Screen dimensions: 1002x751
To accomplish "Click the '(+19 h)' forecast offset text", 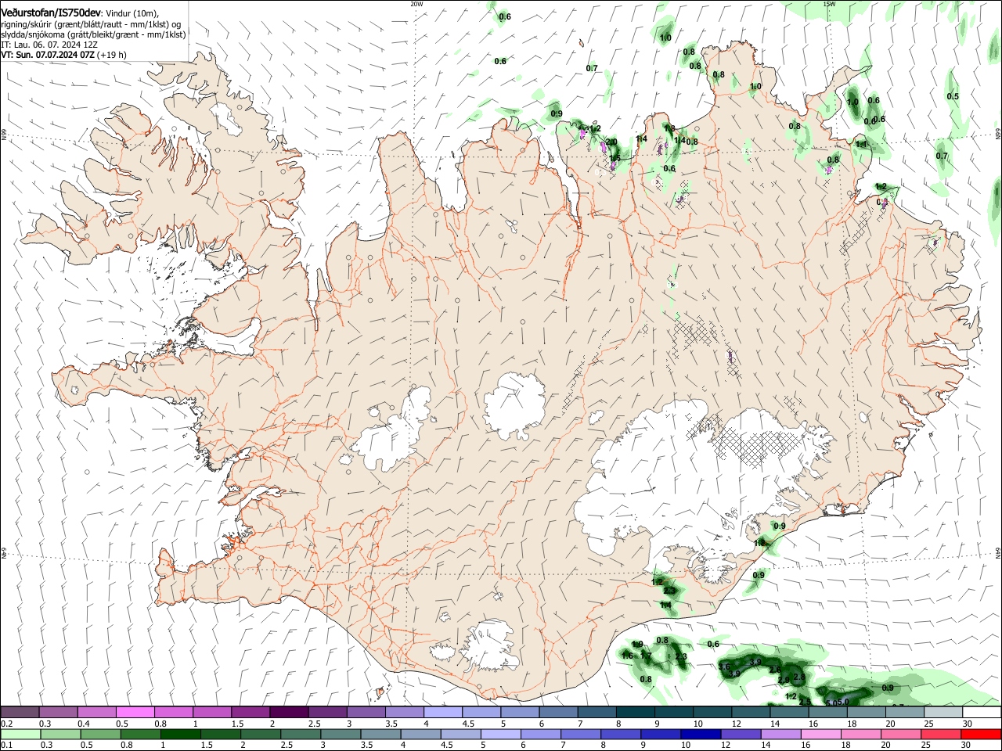I will coord(112,55).
